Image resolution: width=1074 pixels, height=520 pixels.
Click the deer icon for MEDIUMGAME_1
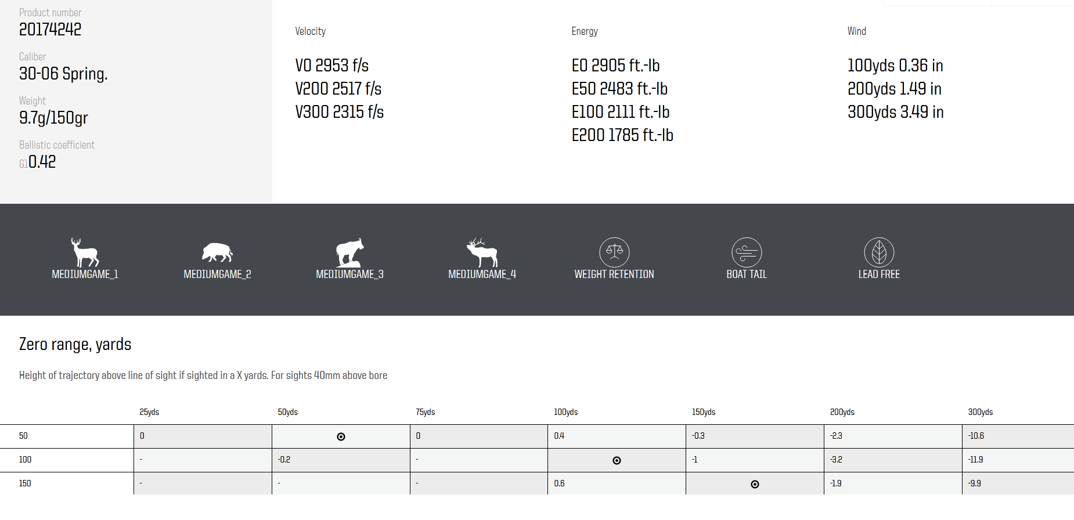(x=85, y=252)
